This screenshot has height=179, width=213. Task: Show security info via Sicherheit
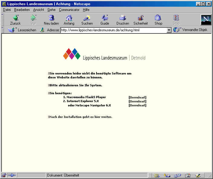coord(141,20)
